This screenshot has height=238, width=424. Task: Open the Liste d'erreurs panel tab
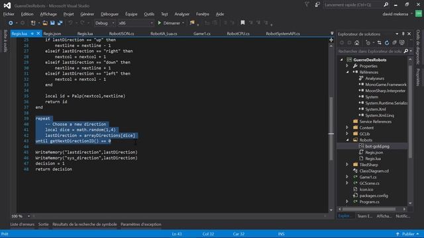click(x=23, y=225)
